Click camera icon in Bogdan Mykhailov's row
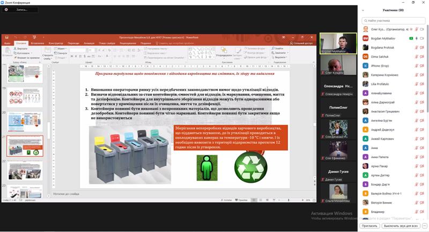The height and width of the screenshot is (232, 429). coord(422,38)
